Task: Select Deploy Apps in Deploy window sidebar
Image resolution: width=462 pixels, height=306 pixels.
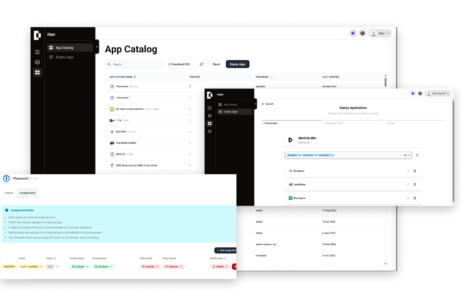Action: coord(235,112)
